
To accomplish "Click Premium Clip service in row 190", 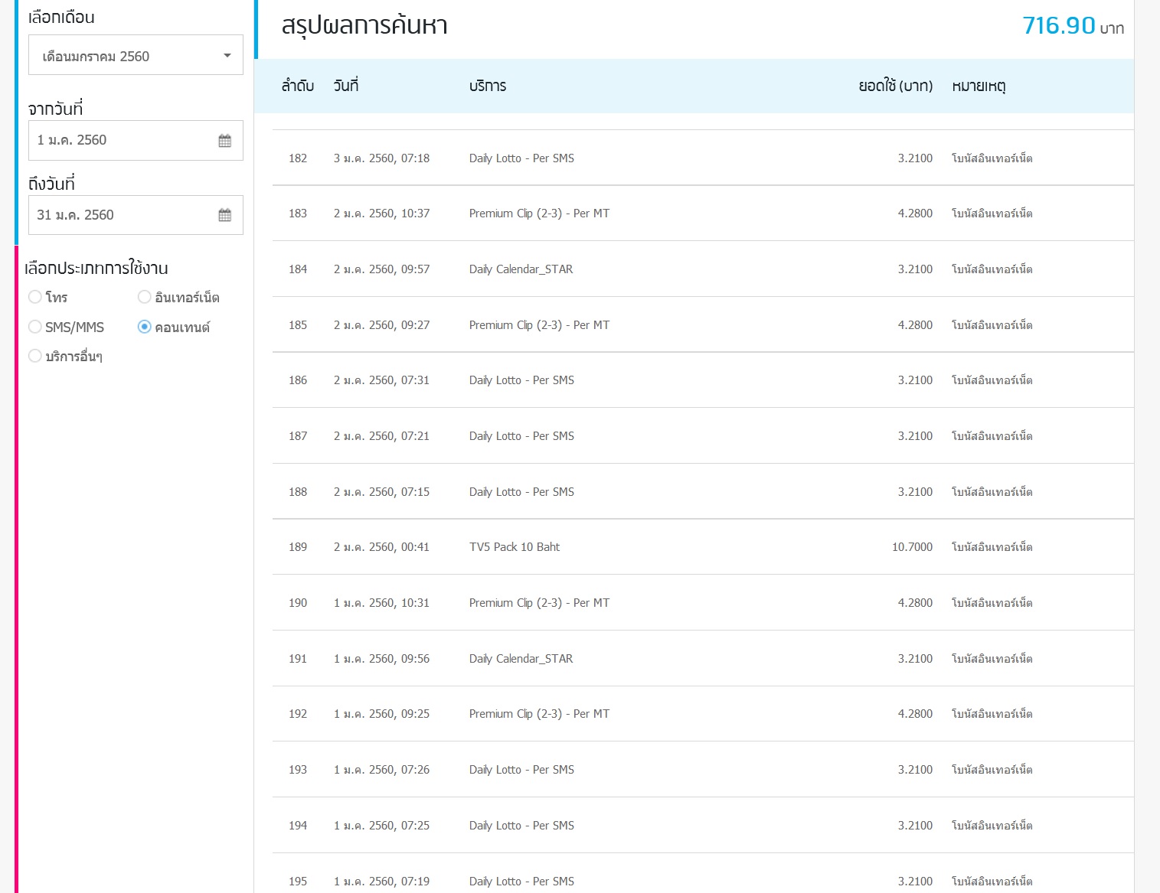I will (x=540, y=603).
